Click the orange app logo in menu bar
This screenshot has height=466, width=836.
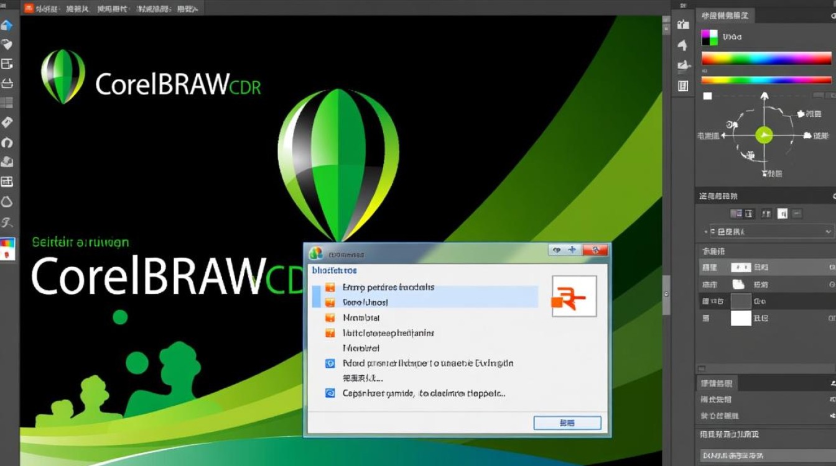tap(27, 7)
